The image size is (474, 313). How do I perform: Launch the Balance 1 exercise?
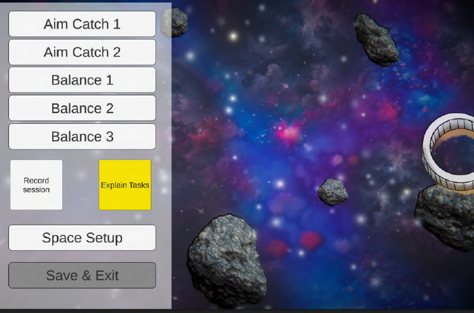(x=82, y=80)
